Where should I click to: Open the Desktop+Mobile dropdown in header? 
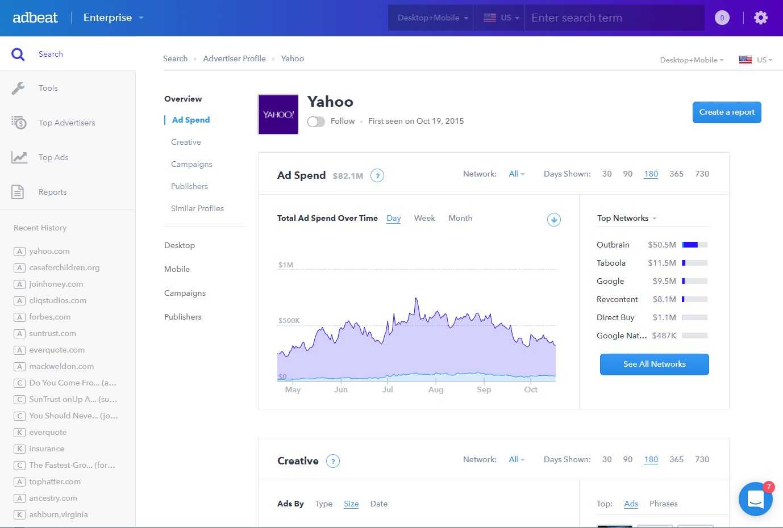[432, 18]
